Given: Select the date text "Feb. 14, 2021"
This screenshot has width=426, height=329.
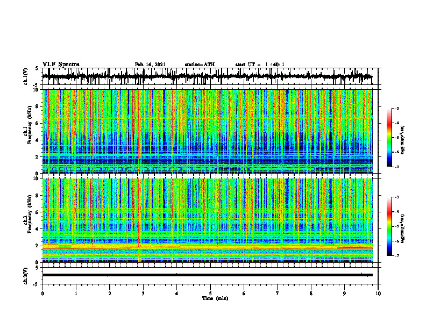Looking at the screenshot, I should click(150, 65).
